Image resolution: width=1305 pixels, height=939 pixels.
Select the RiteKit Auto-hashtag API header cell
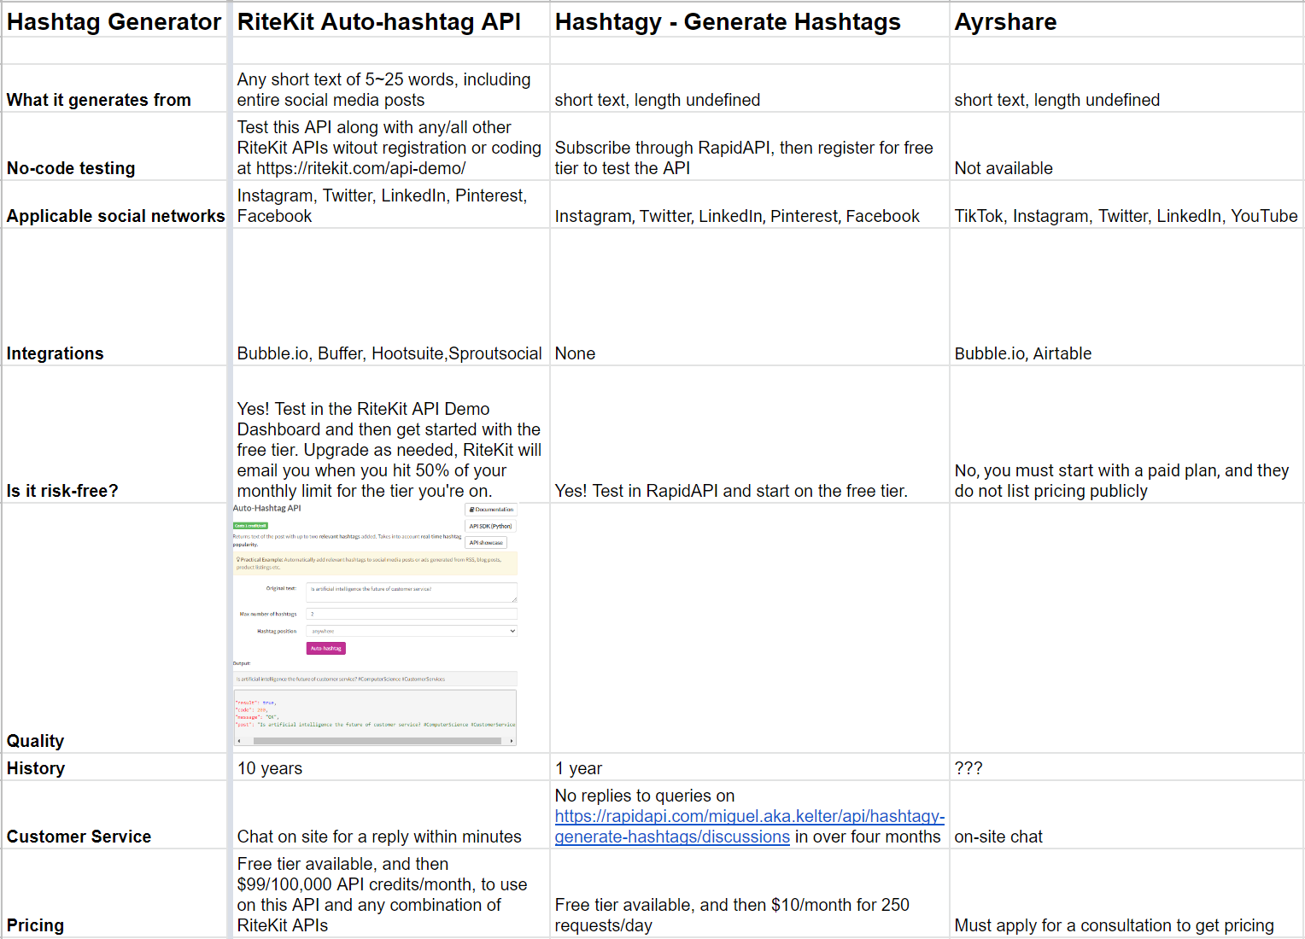(390, 20)
